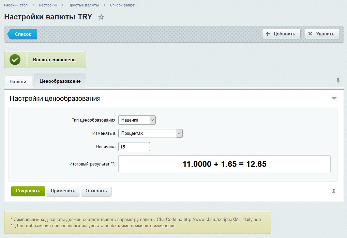Open Список валют breadcrumb link
The width and height of the screenshot is (347, 238).
point(122,5)
